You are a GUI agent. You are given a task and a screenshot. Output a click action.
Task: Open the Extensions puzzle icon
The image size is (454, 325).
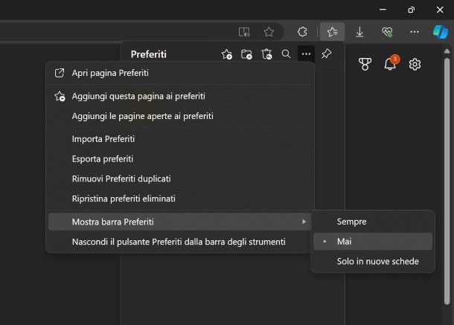(x=302, y=32)
